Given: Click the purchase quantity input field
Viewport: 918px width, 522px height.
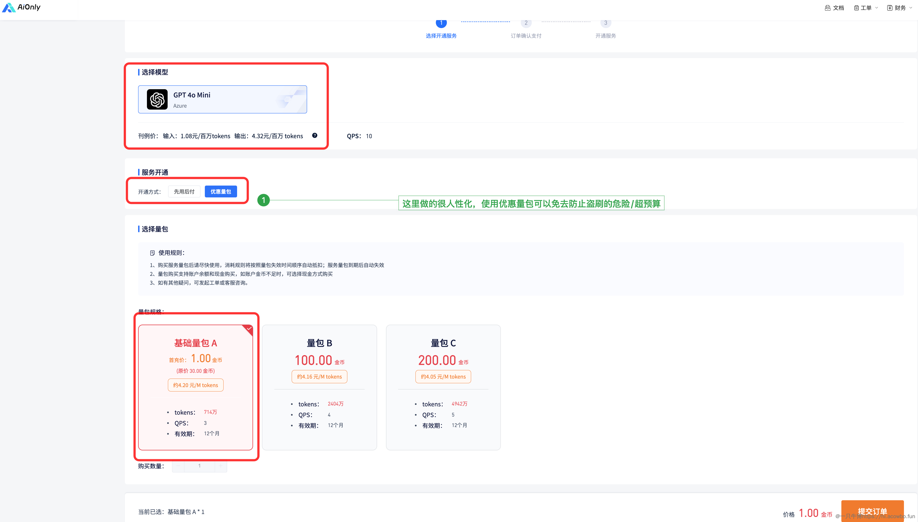Looking at the screenshot, I should (199, 466).
